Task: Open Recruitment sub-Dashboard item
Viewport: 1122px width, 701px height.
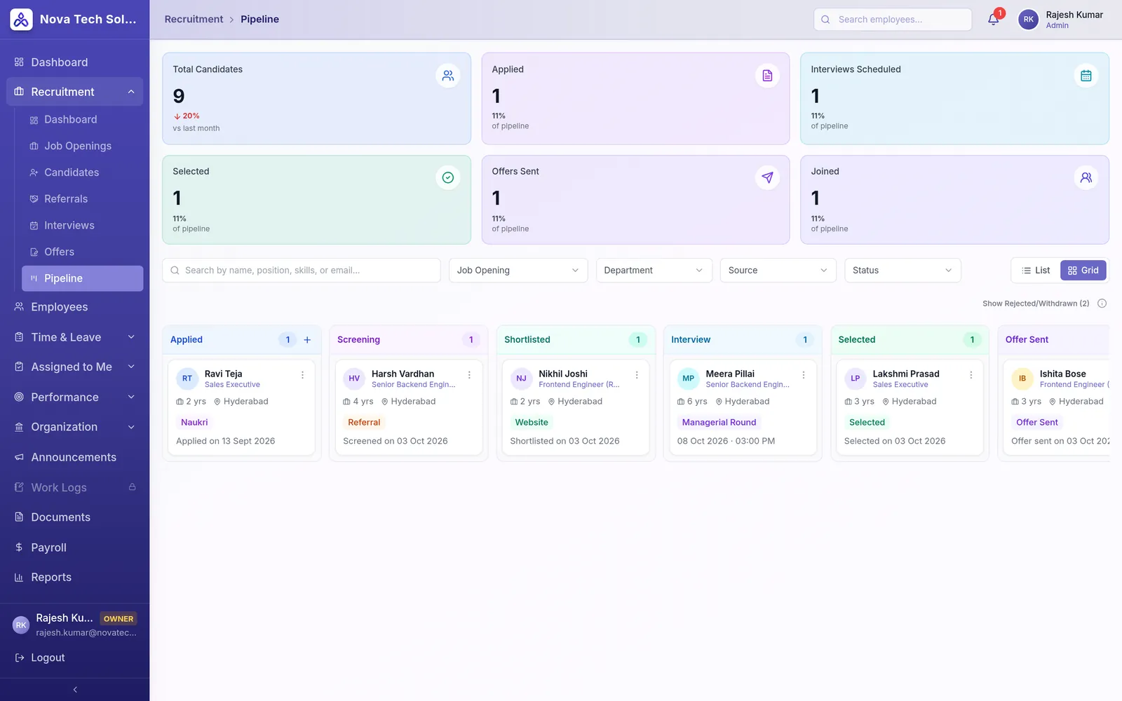Action: [82, 120]
